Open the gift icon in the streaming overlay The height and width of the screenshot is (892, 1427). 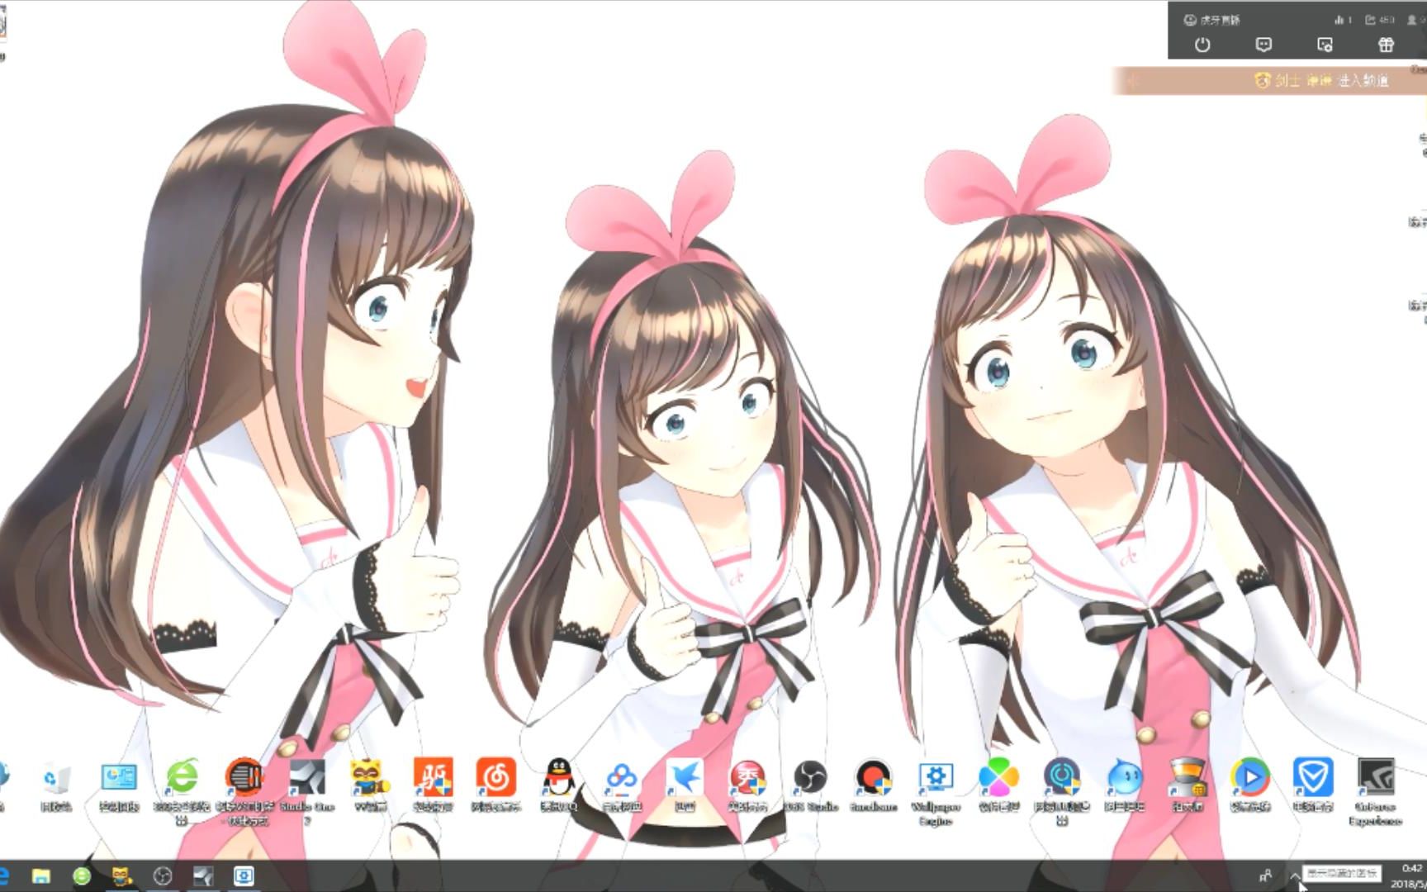point(1386,45)
